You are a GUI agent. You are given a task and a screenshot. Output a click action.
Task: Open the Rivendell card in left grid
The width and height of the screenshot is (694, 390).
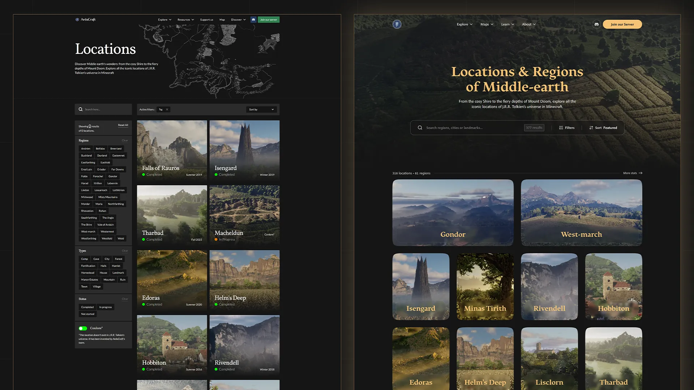coord(244,344)
